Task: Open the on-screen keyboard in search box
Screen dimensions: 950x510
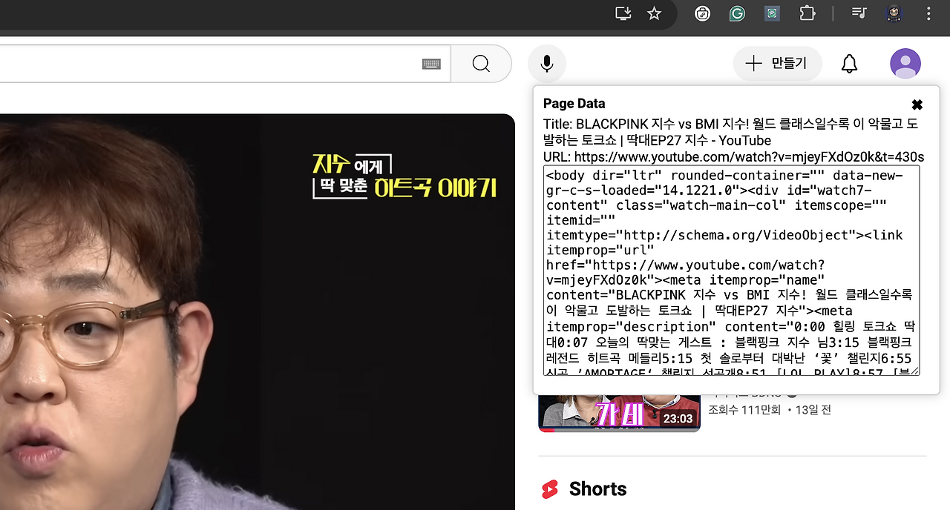Action: [x=432, y=64]
